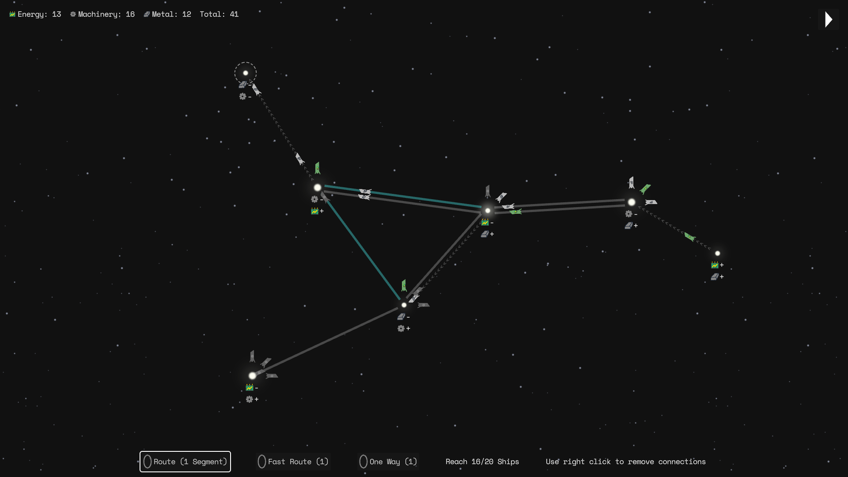The image size is (848, 477).
Task: Click the Total: 41 counter
Action: (x=219, y=14)
